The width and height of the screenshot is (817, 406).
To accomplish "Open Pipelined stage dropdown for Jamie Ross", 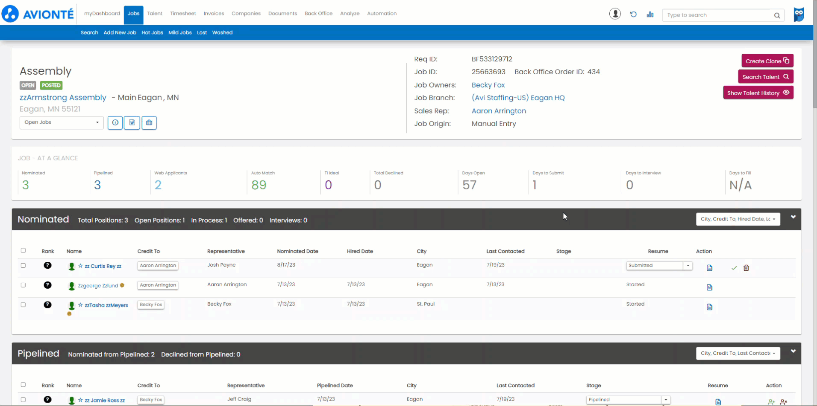I will pos(628,400).
